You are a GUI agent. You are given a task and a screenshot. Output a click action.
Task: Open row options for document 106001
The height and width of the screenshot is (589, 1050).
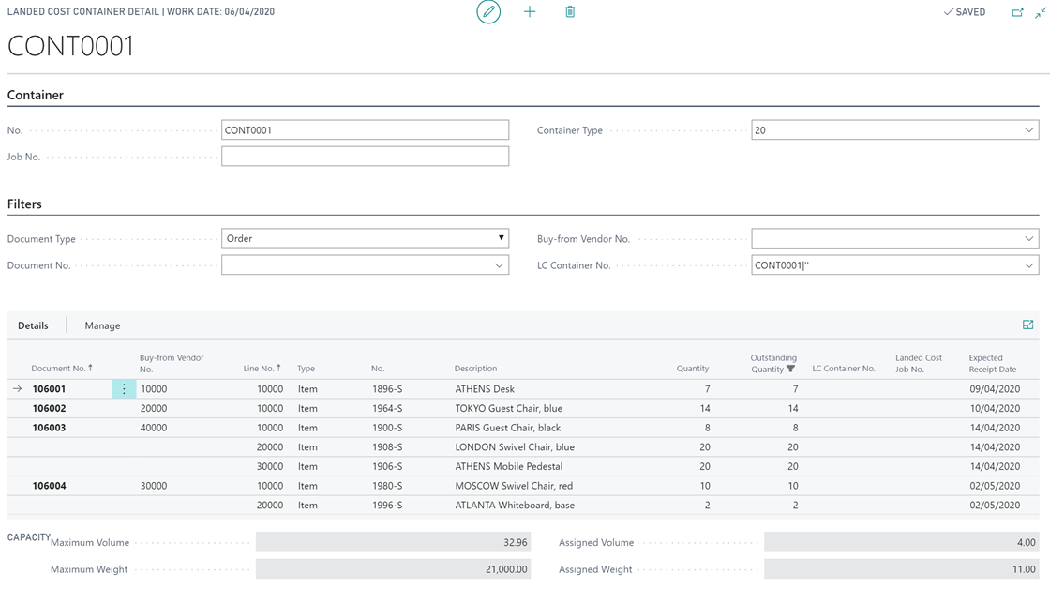(124, 389)
